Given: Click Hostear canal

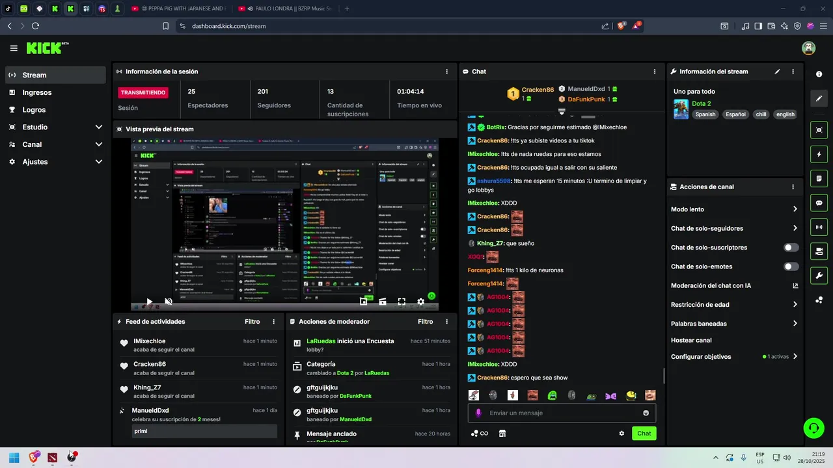Looking at the screenshot, I should (691, 340).
